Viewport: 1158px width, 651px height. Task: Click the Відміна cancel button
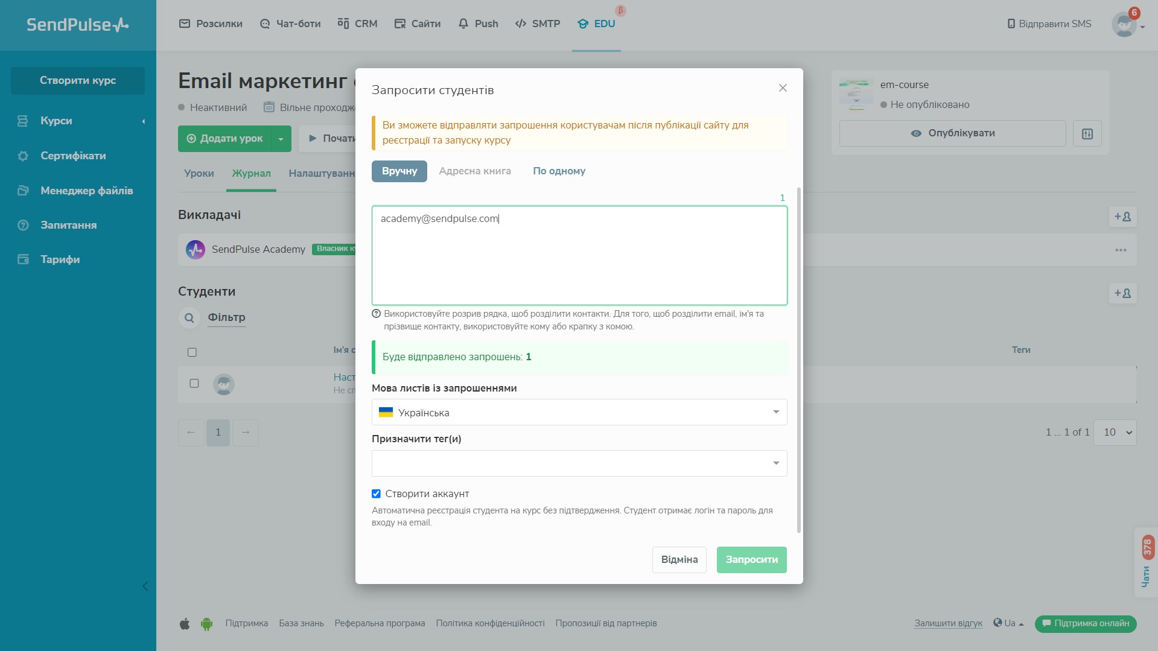pyautogui.click(x=679, y=560)
